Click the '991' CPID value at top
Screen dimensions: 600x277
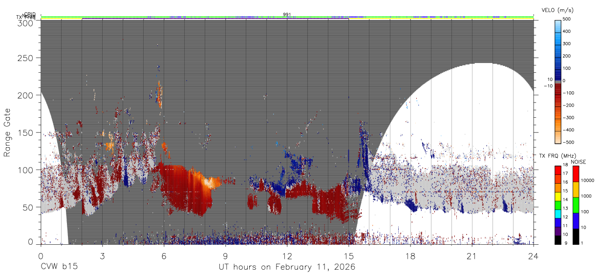[287, 15]
